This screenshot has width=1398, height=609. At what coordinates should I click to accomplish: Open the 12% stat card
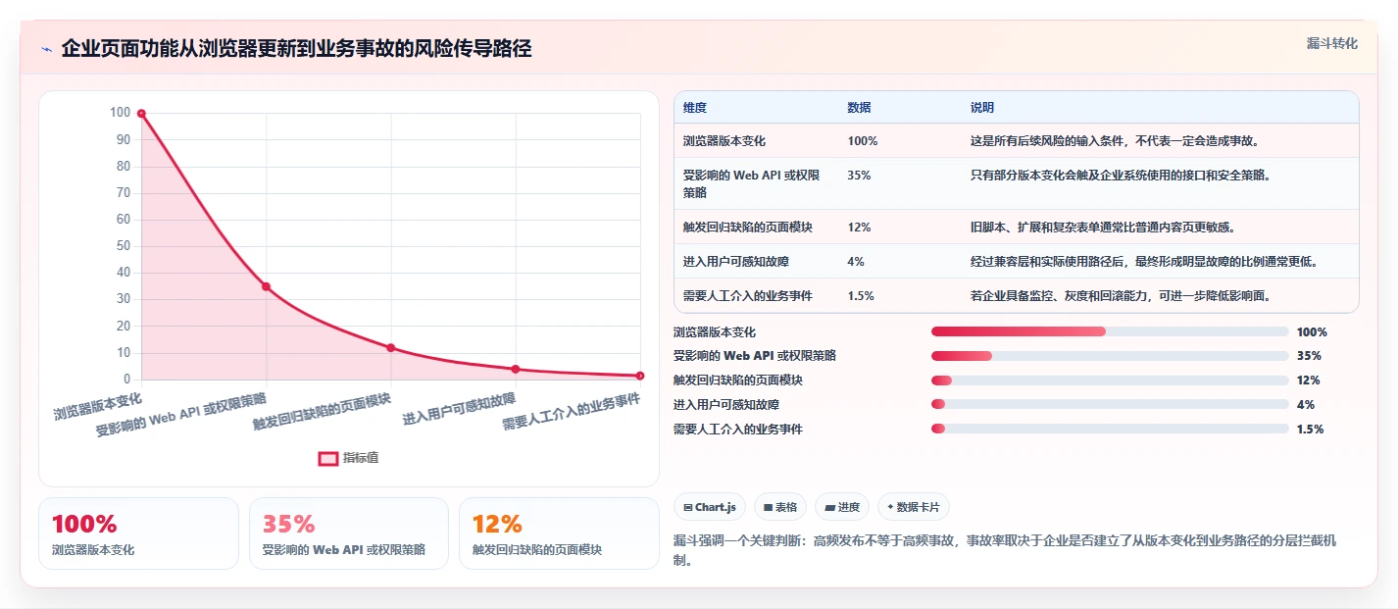559,533
